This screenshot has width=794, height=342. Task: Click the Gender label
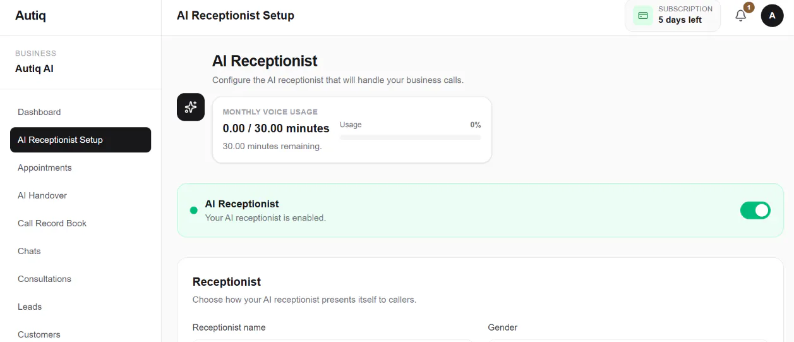(x=503, y=327)
